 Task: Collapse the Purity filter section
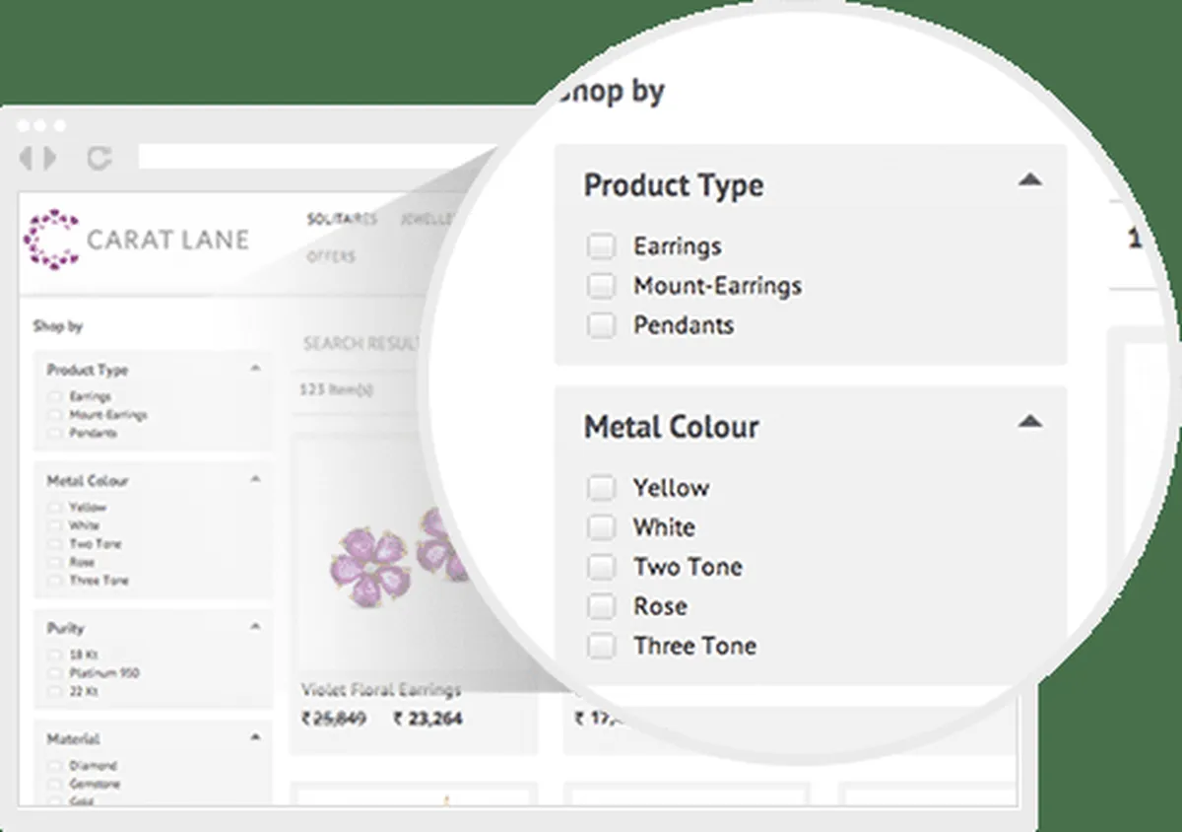pyautogui.click(x=255, y=627)
